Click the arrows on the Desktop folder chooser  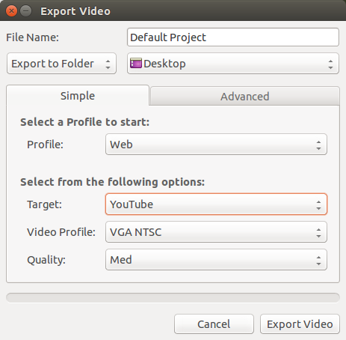tap(330, 64)
